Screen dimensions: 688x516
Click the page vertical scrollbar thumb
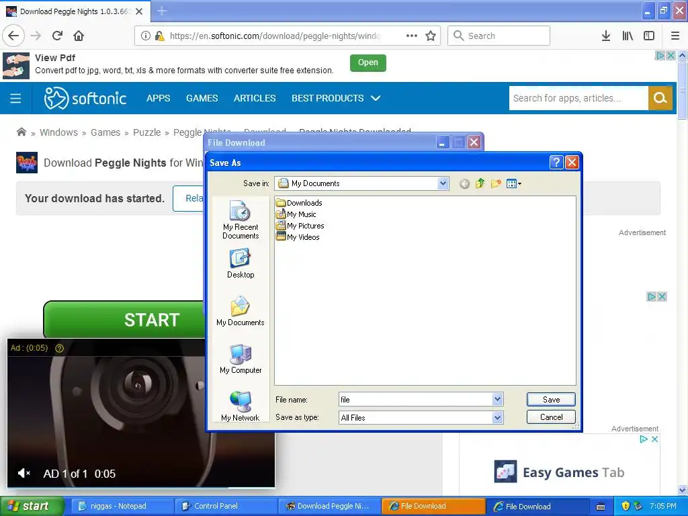pyautogui.click(x=682, y=90)
